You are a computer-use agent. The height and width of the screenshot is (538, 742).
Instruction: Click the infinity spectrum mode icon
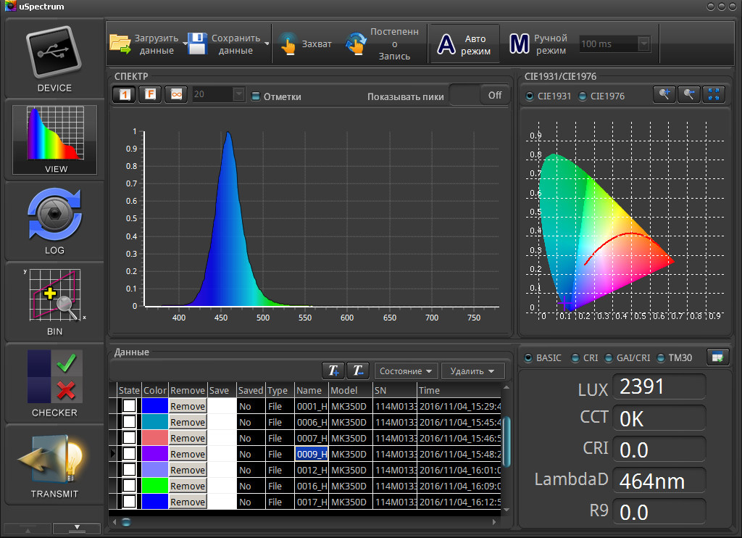(x=175, y=95)
